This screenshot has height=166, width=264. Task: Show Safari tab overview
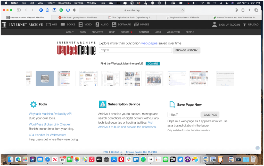256,10
